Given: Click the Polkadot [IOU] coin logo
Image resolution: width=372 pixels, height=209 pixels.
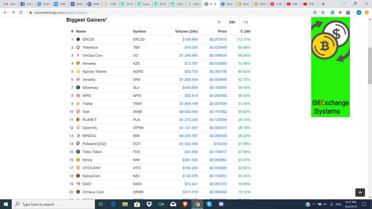Looking at the screenshot, I should coord(78,144).
